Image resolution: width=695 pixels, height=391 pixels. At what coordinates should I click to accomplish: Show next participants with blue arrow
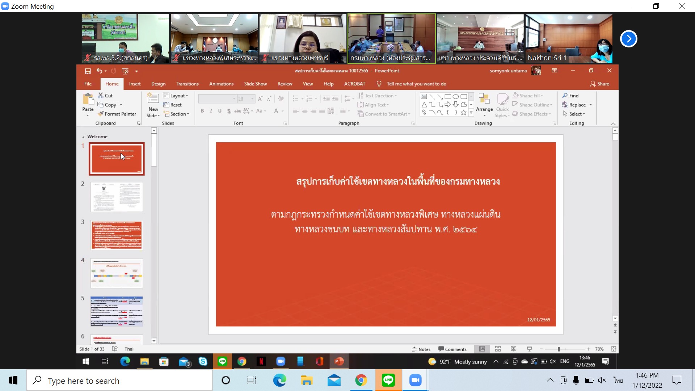pos(628,39)
